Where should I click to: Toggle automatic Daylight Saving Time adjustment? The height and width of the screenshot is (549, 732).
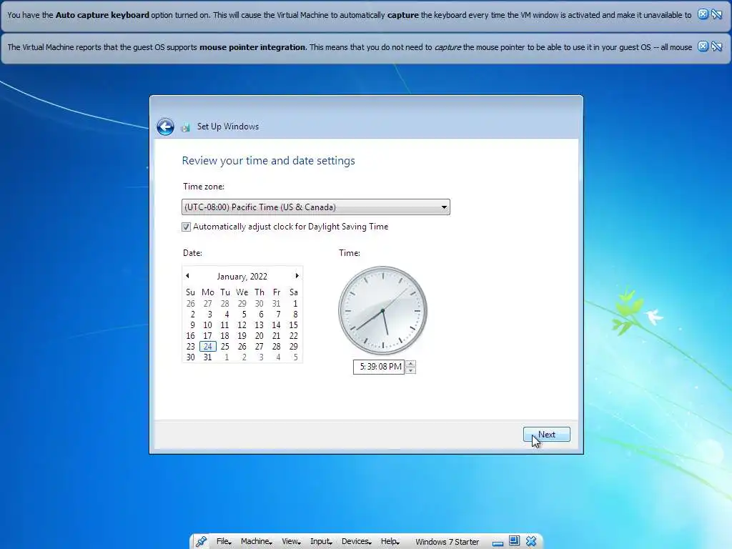point(187,227)
